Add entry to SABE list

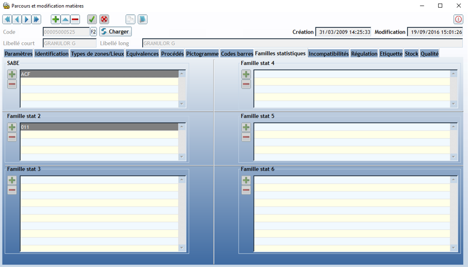(x=12, y=74)
